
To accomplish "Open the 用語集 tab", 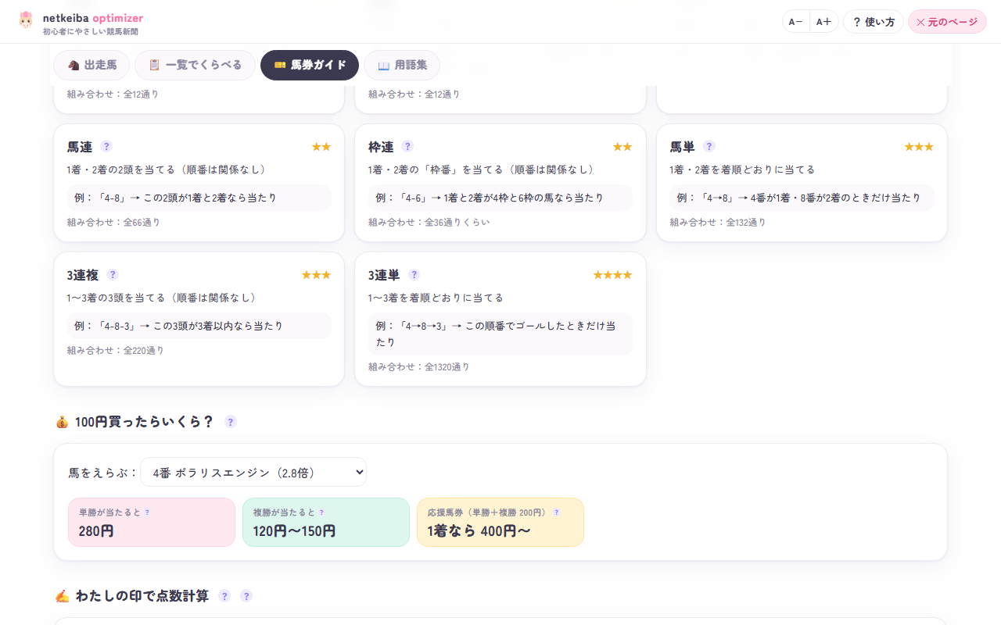I will 402,65.
